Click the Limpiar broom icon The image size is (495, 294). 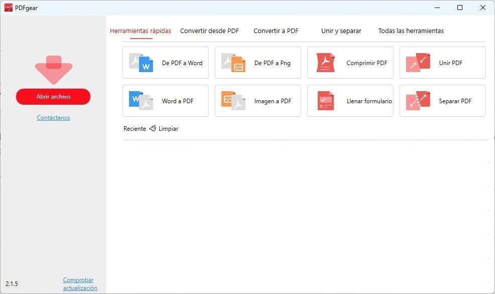[x=153, y=128]
